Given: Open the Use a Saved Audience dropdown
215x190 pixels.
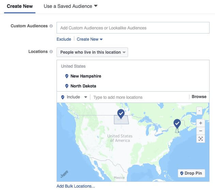Looking at the screenshot, I should click(x=70, y=6).
